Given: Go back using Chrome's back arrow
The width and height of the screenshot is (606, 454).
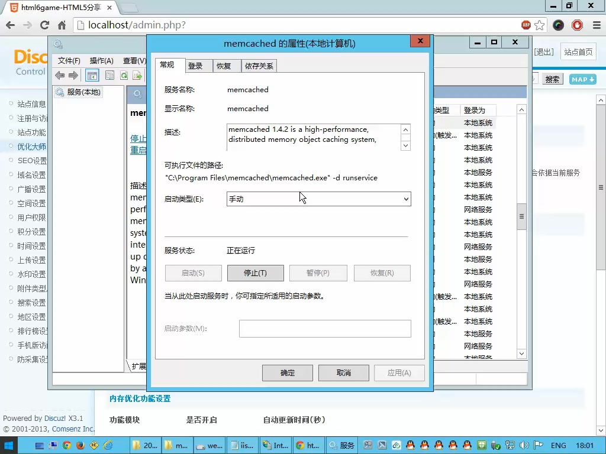Looking at the screenshot, I should coord(11,25).
